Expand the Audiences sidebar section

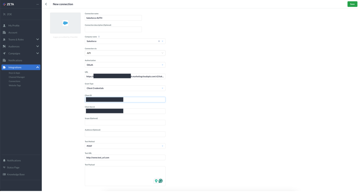38,46
